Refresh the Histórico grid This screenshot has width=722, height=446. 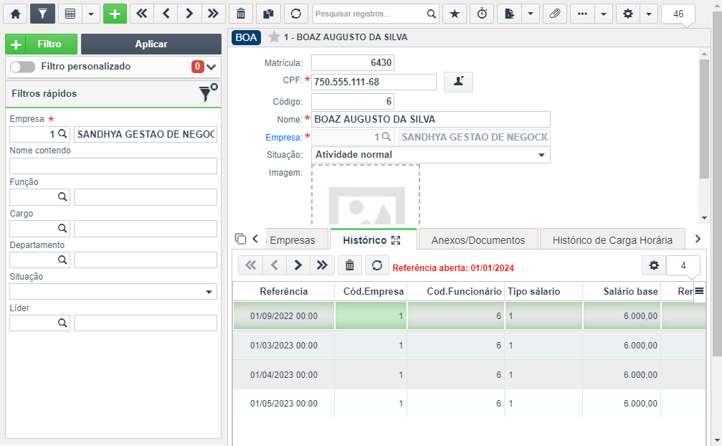point(377,265)
